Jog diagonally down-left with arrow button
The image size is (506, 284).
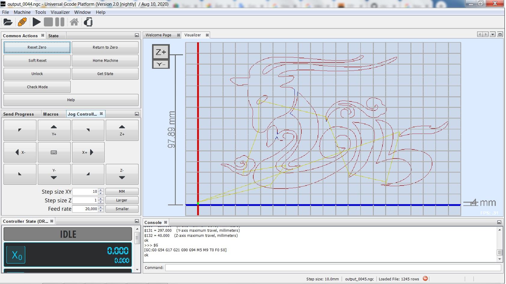pos(20,174)
